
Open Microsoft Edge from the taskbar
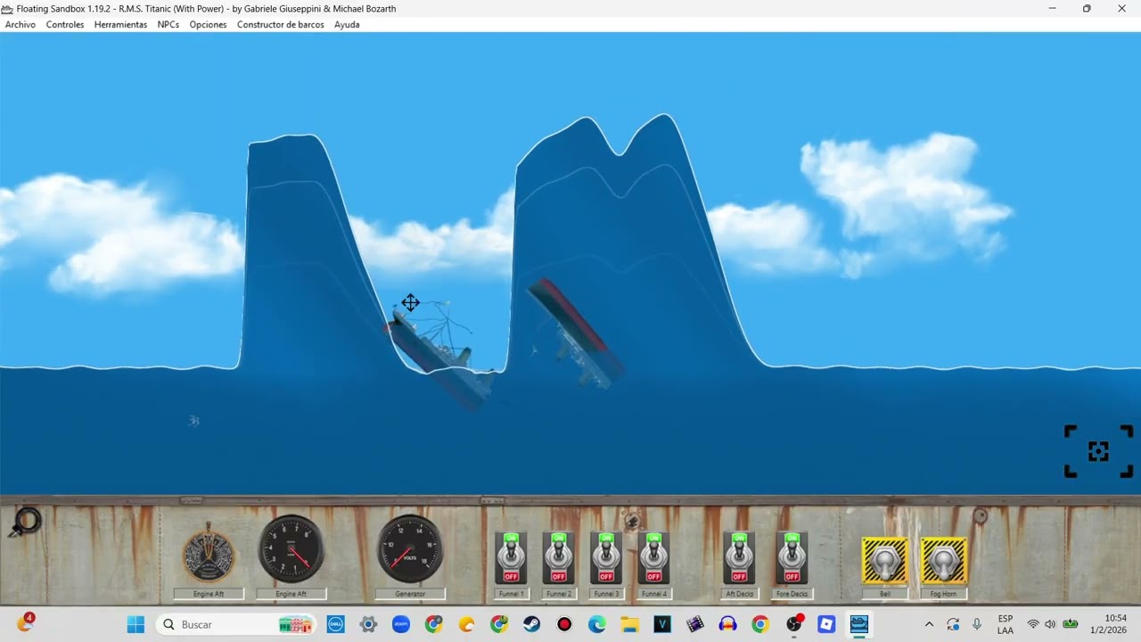point(597,624)
